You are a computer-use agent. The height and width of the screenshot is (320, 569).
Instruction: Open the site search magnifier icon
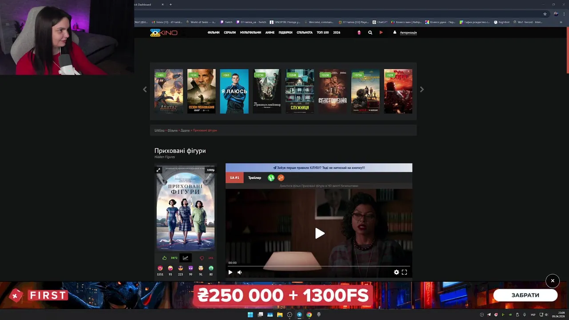coord(370,32)
